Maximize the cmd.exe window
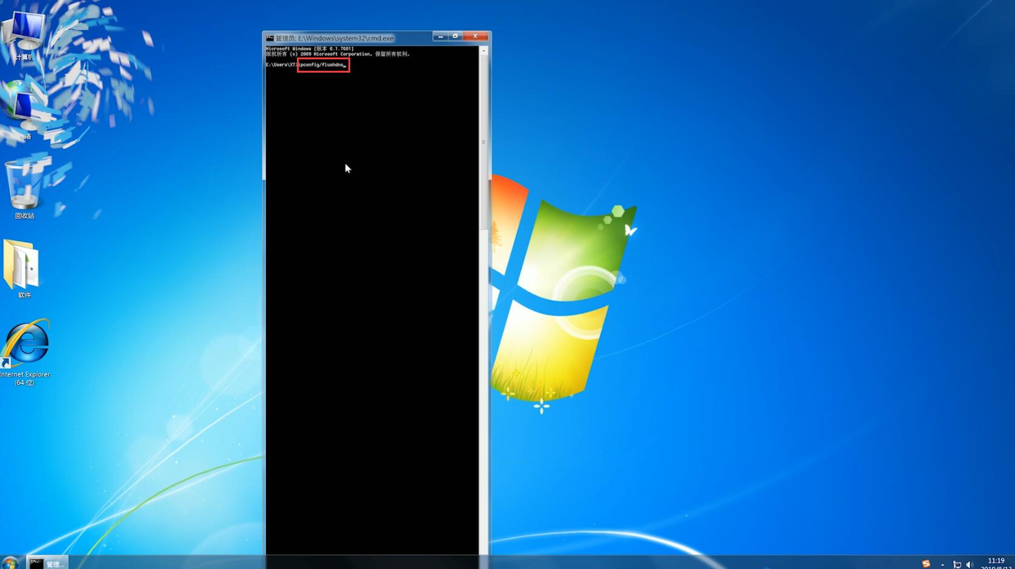1015x569 pixels. (x=455, y=36)
